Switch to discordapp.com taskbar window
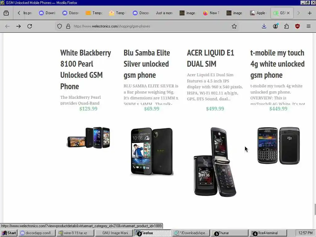Viewport: 316px width, 237px height. click(x=37, y=233)
